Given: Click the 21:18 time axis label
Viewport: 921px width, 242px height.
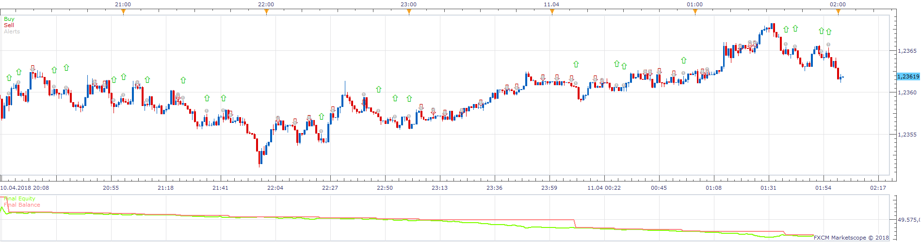Looking at the screenshot, I should tap(165, 188).
